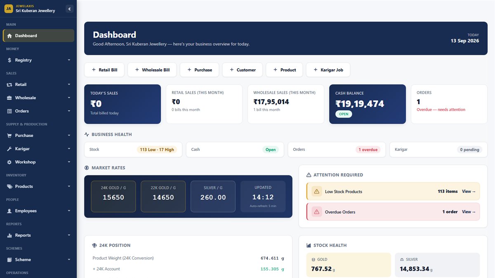The image size is (495, 278).
Task: Expand the Retail submenu arrow
Action: [69, 84]
